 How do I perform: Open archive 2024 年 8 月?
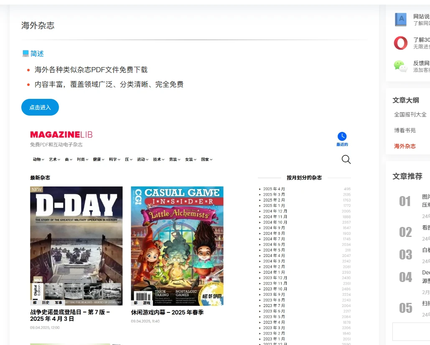[x=274, y=233]
